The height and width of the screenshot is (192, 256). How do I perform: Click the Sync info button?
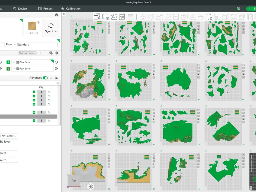coord(51,28)
